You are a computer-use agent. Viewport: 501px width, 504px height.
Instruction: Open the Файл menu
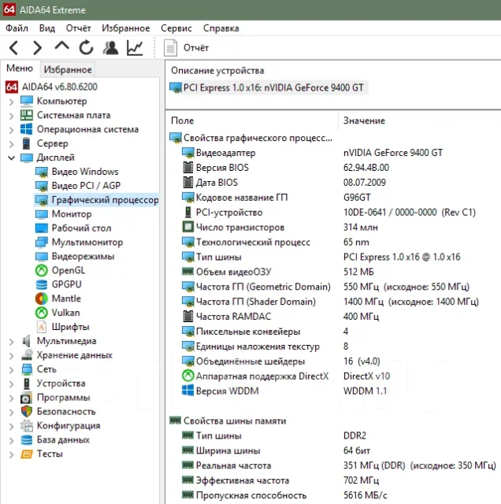[17, 28]
